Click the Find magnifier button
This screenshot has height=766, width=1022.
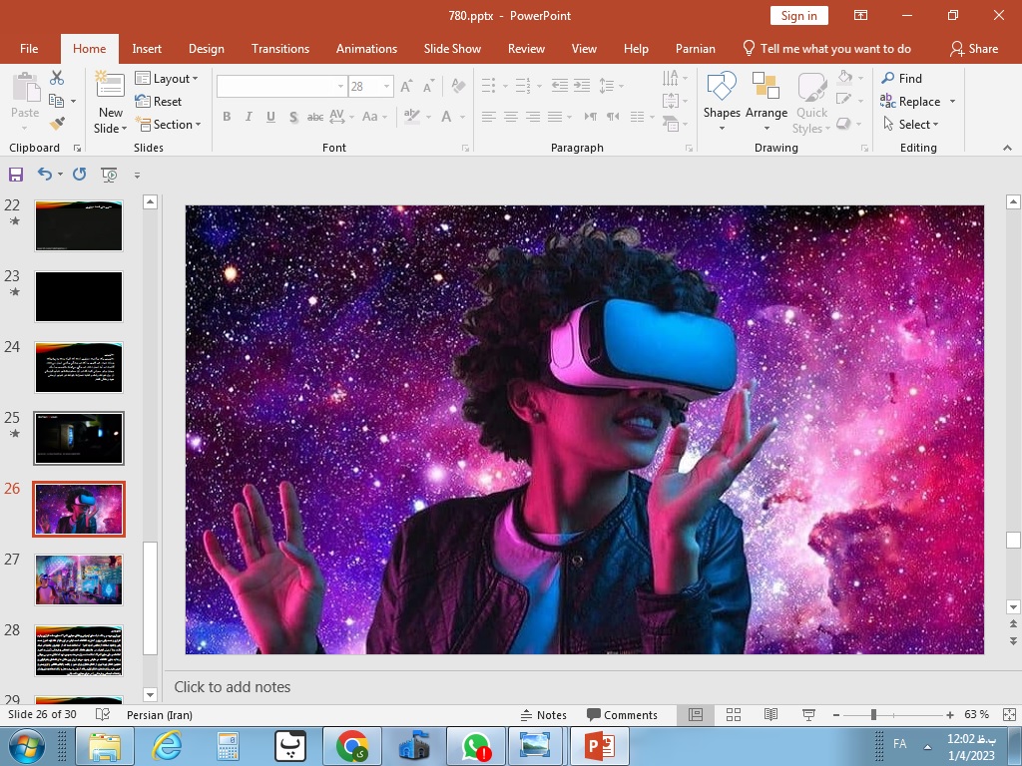[x=901, y=78]
